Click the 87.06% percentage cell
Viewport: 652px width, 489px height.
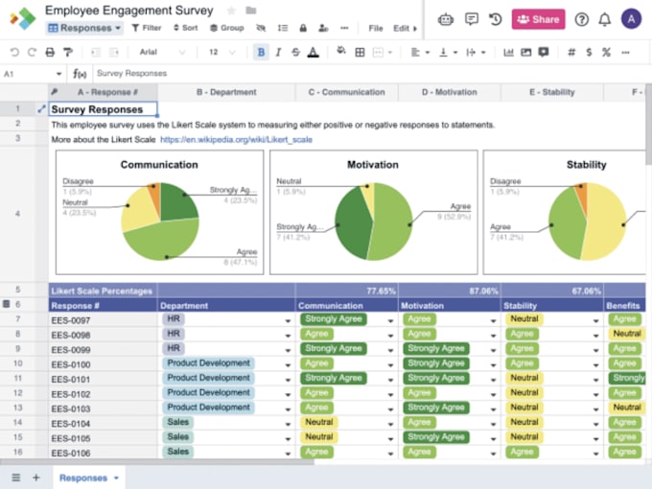coord(450,291)
